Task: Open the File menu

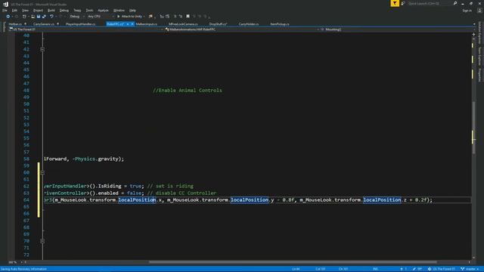Action: point(5,11)
